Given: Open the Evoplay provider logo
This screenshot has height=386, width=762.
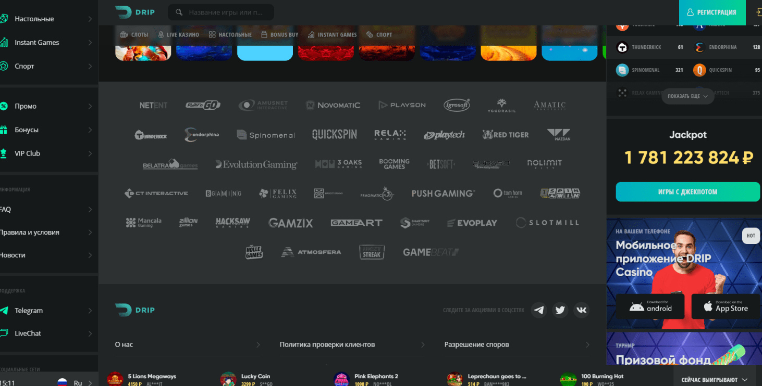Looking at the screenshot, I should (x=472, y=223).
